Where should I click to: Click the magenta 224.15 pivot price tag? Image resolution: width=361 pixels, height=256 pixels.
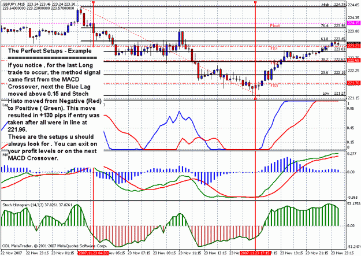pyautogui.click(x=353, y=23)
